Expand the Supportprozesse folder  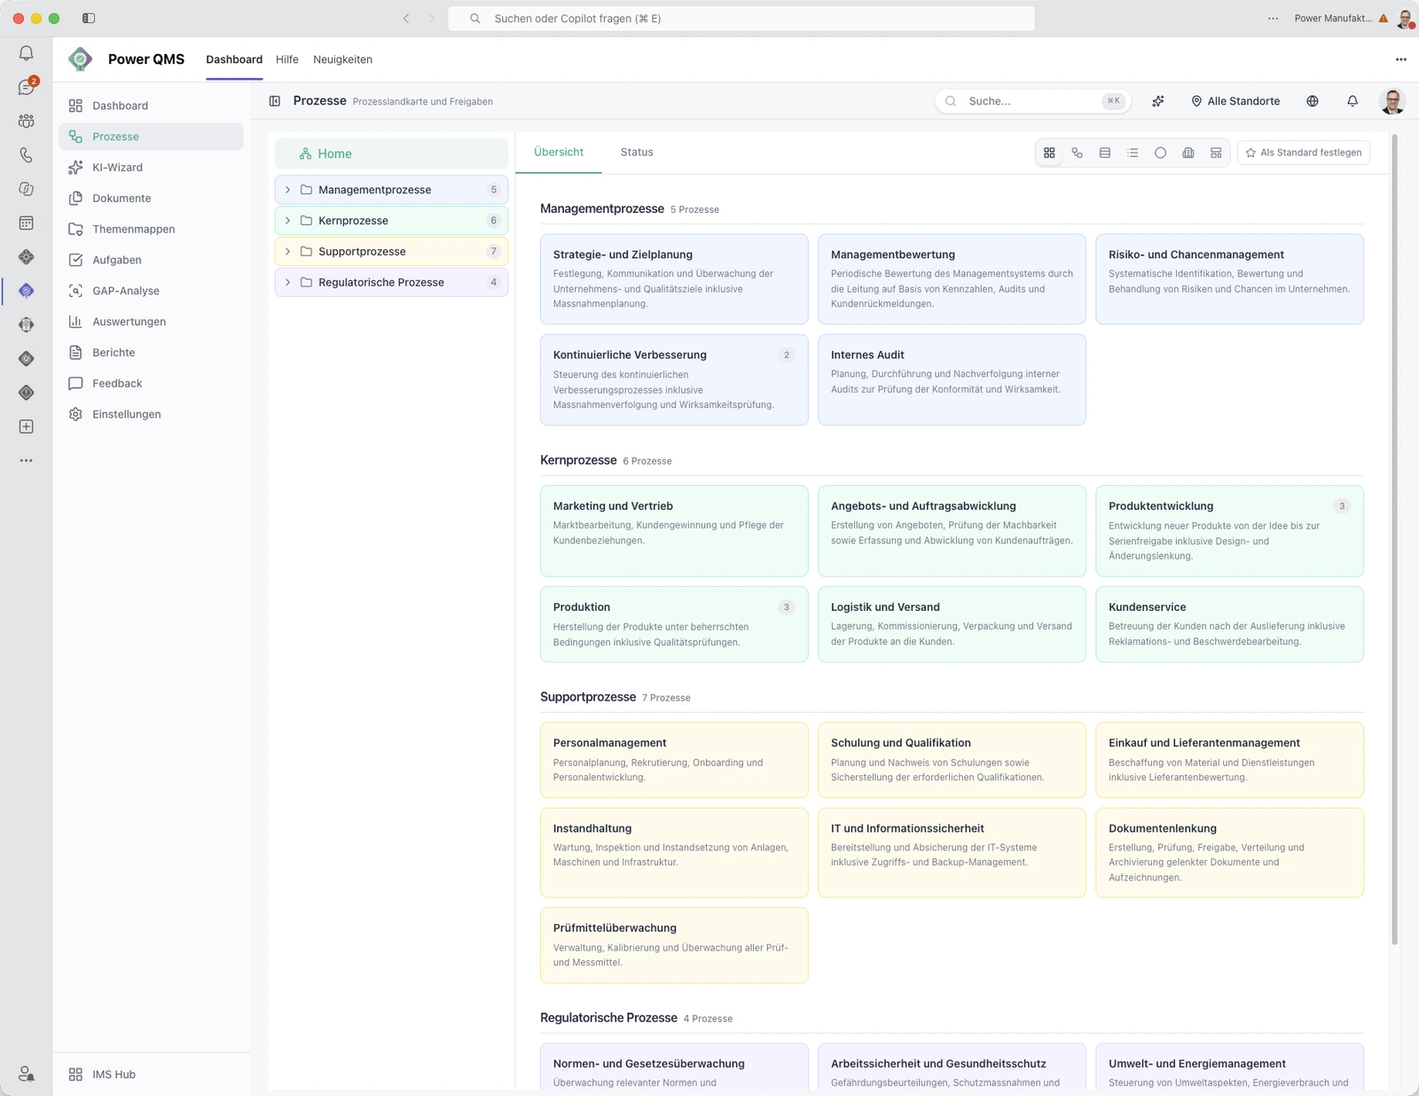point(287,252)
